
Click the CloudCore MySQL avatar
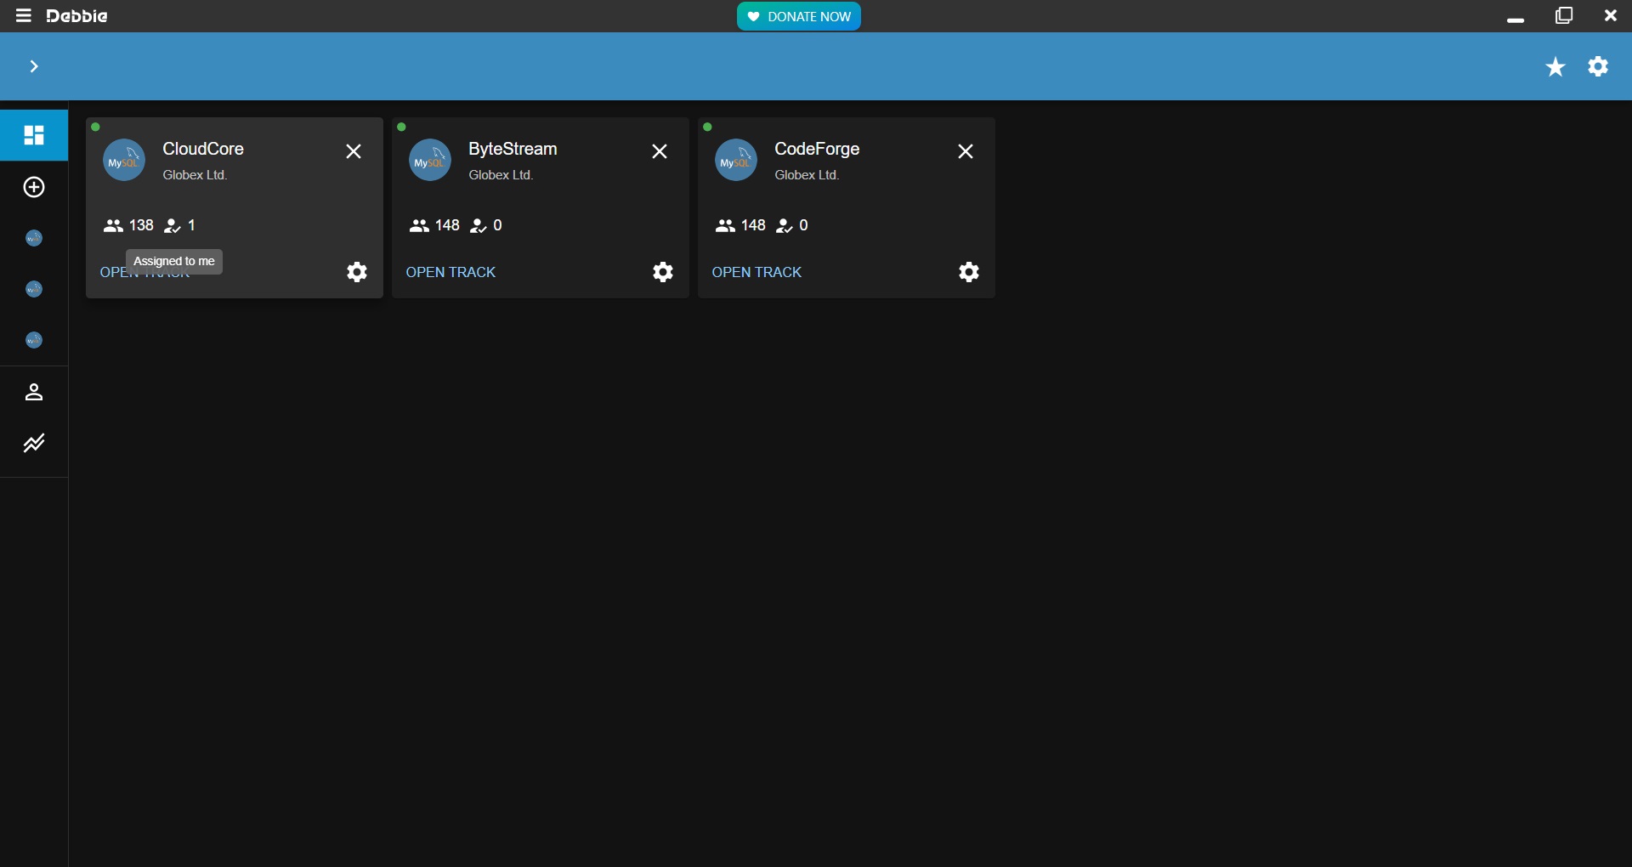point(124,160)
